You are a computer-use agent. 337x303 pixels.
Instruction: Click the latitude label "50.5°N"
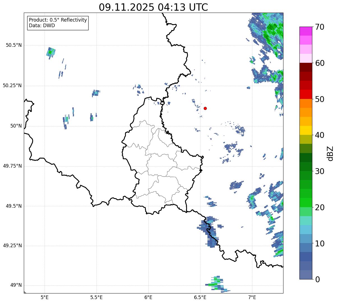(x=14, y=45)
